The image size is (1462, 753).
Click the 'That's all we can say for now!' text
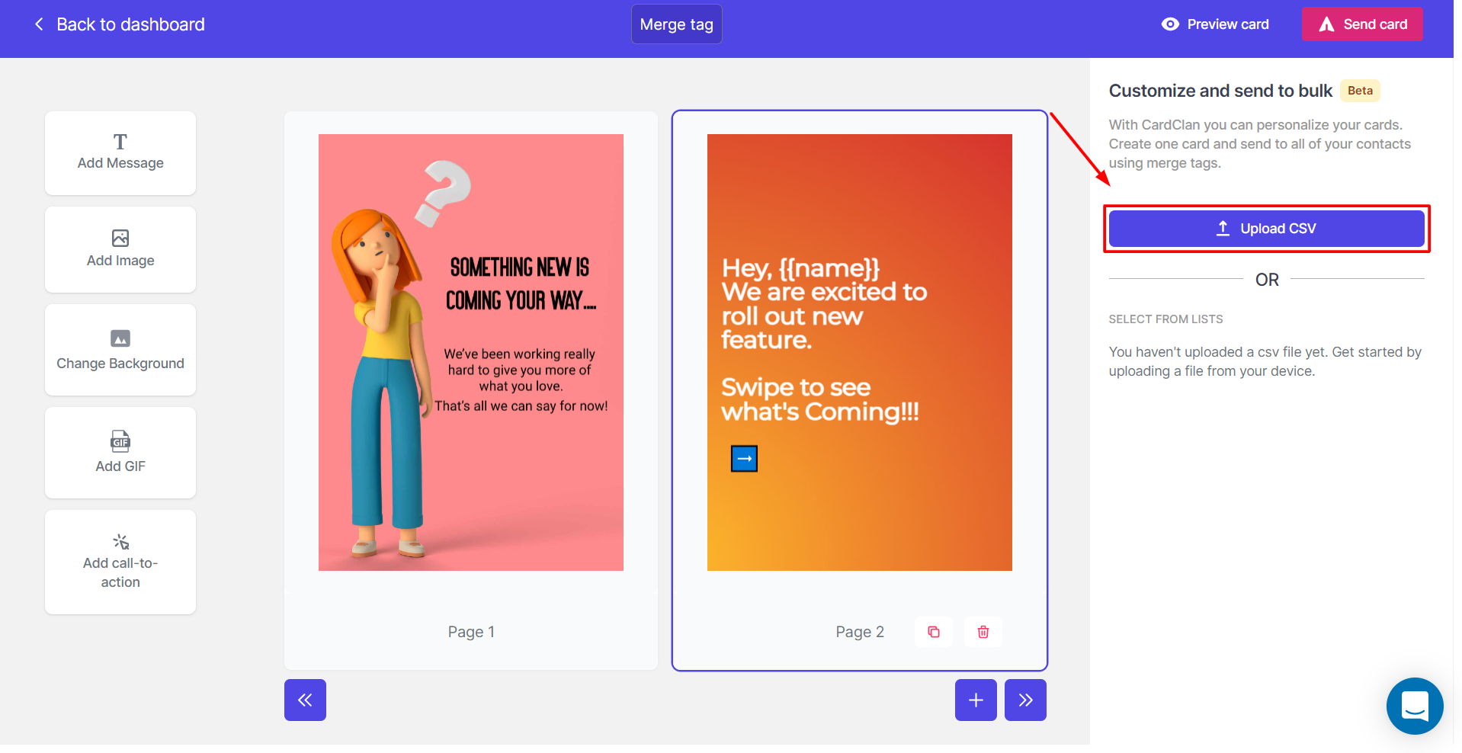click(x=521, y=406)
